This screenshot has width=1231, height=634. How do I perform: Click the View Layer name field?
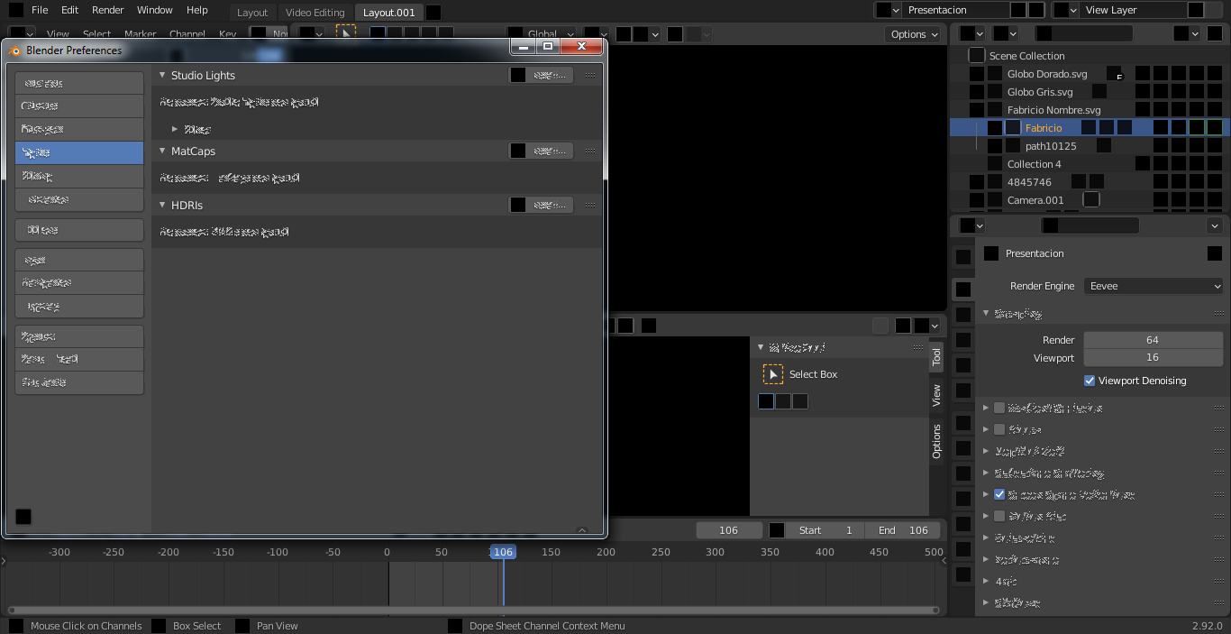pos(1134,10)
